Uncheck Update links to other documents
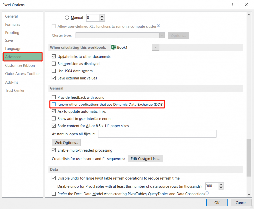The height and width of the screenshot is (209, 254). pos(54,57)
